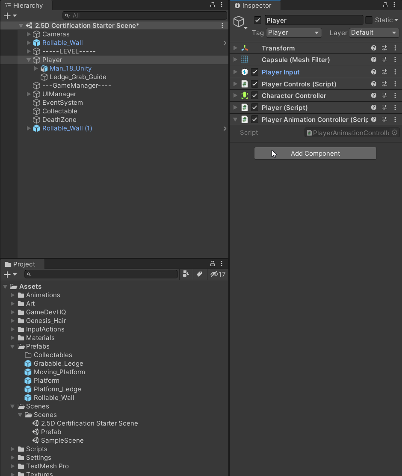Switch to the Inspector tab
The width and height of the screenshot is (402, 476).
pos(255,6)
